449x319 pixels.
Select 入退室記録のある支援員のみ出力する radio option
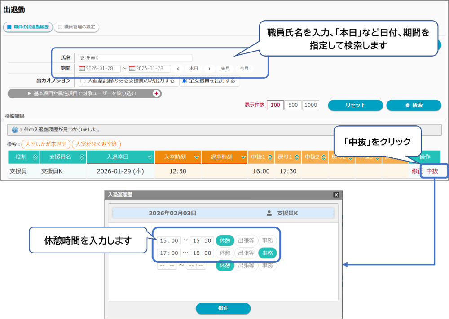83,81
